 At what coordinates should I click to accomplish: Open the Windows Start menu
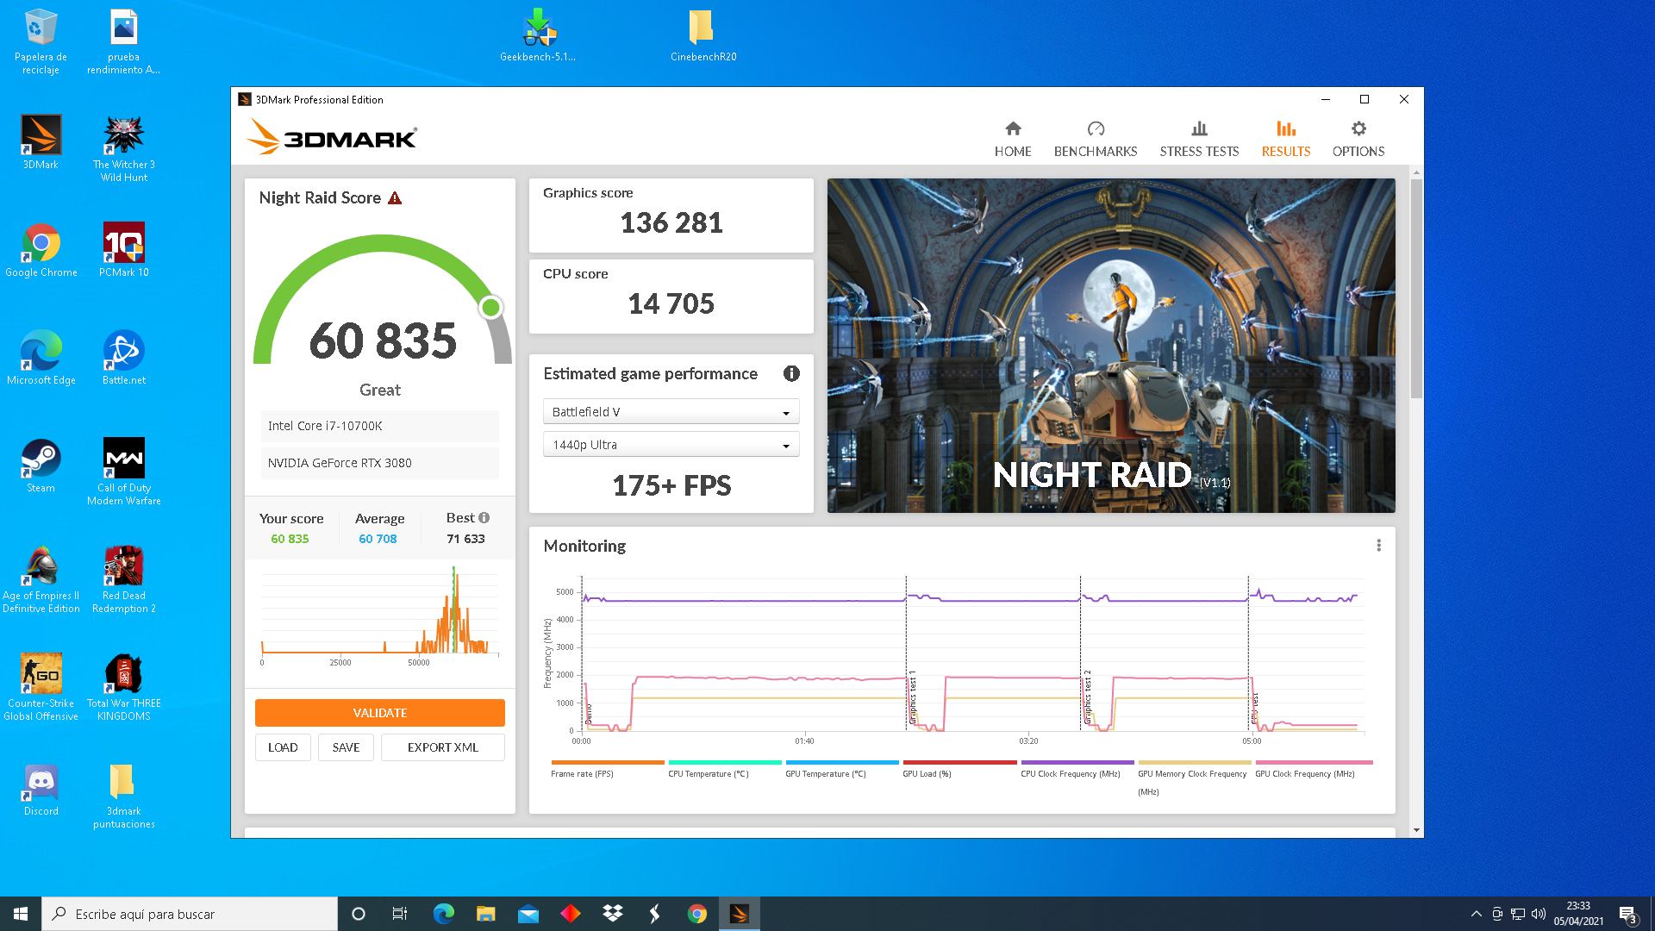pos(21,914)
